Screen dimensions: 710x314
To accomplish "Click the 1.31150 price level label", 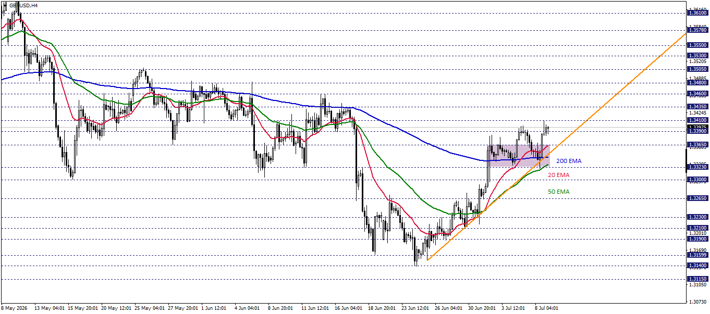I will 697,279.
